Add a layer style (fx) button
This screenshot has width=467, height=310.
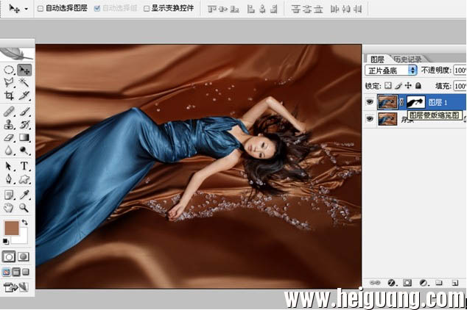[391, 283]
